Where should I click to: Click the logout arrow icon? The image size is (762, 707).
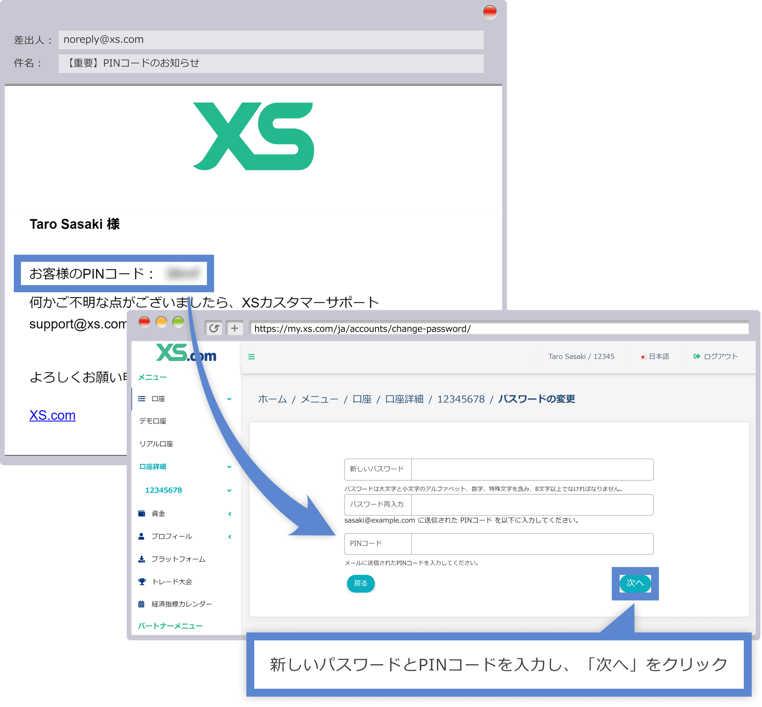(x=697, y=356)
